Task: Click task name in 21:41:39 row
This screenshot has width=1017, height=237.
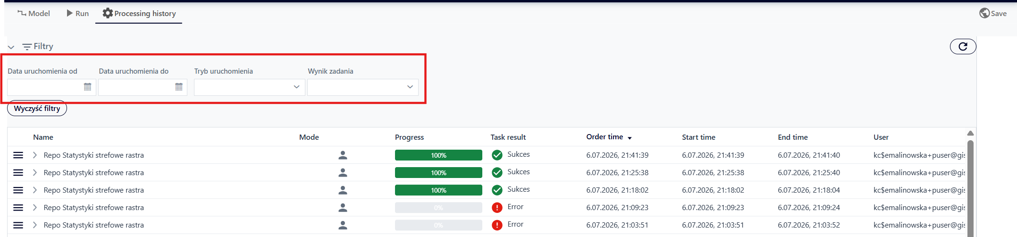Action: [x=93, y=155]
